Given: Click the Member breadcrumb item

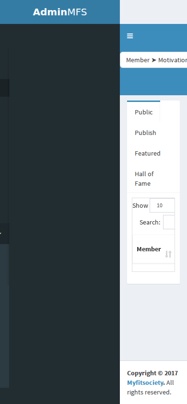Looking at the screenshot, I should pyautogui.click(x=138, y=60).
